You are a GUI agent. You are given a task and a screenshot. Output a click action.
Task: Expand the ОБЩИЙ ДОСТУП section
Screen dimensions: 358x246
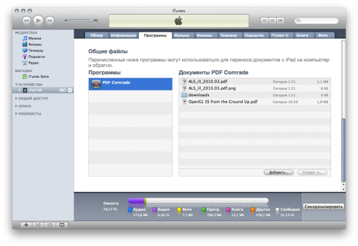(16, 99)
